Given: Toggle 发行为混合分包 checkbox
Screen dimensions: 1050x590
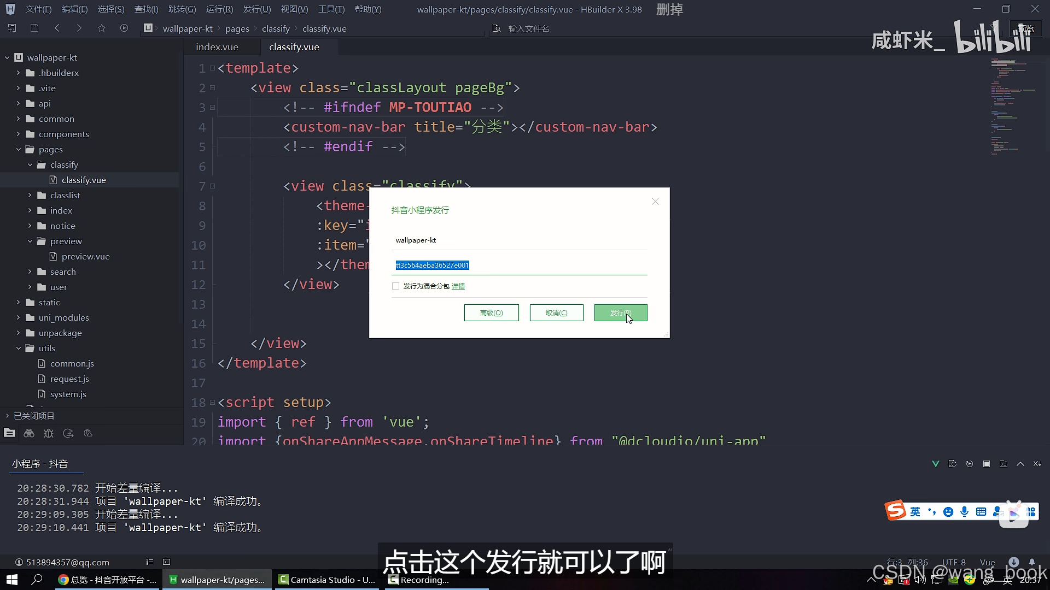Looking at the screenshot, I should [395, 286].
